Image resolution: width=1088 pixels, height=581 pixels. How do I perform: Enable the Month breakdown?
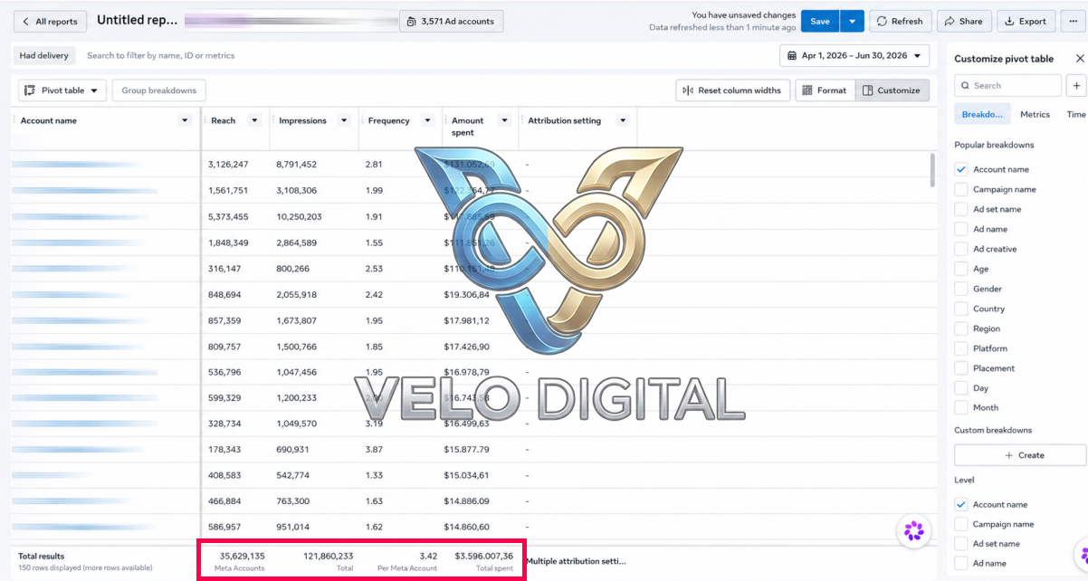click(x=961, y=407)
